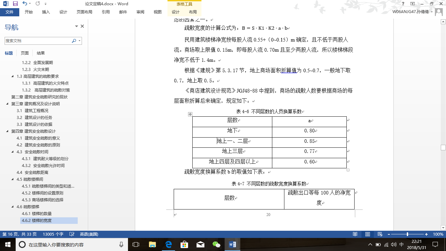The image size is (446, 251).
Task: Click the zoom in plus button
Action: 426,234
